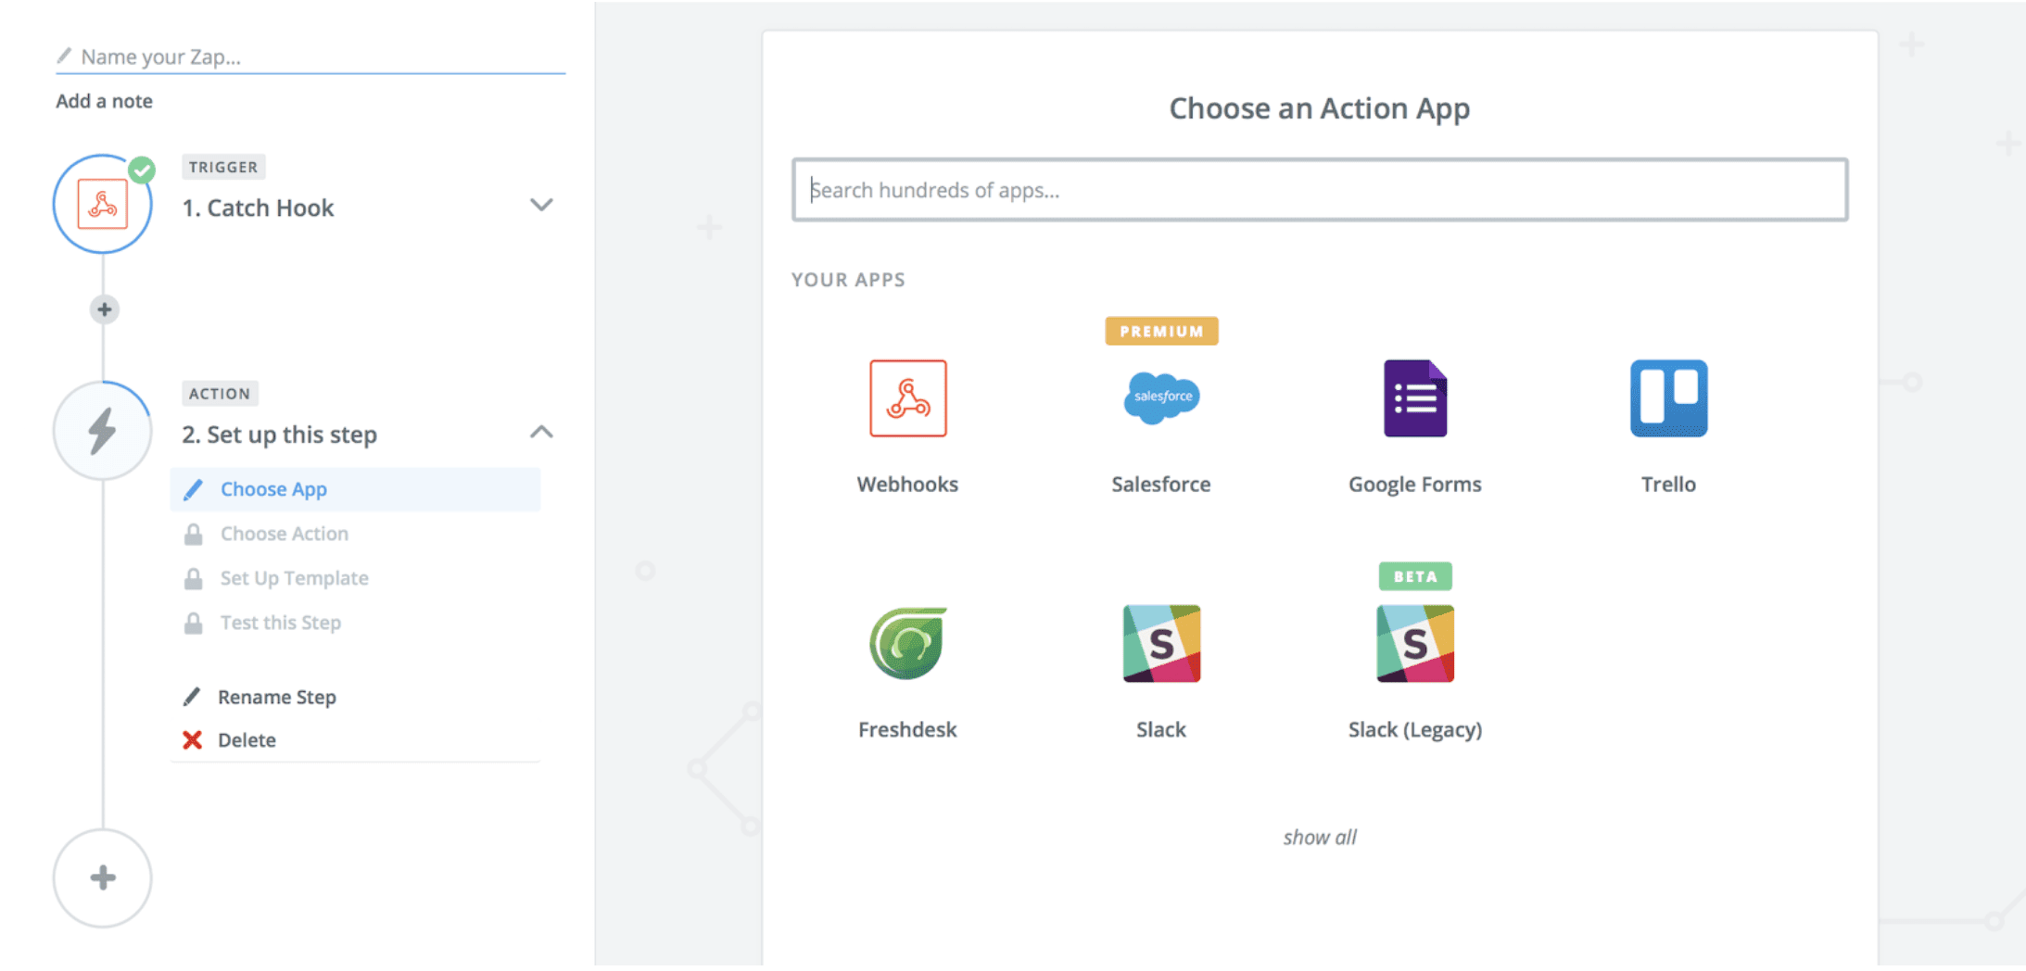Click the Google Forms label text
2026x971 pixels.
point(1415,484)
